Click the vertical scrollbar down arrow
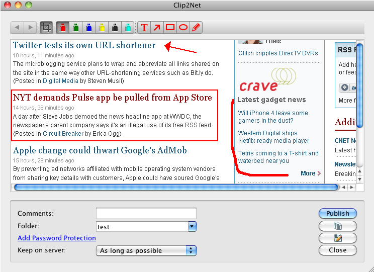This screenshot has width=374, height=272. (360, 179)
